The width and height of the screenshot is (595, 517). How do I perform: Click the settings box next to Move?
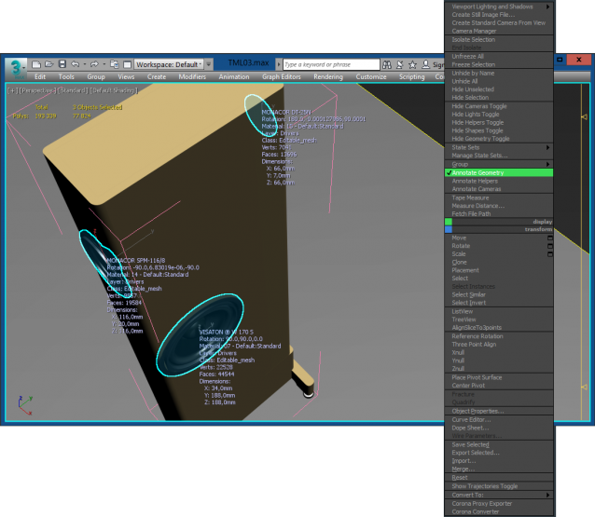550,238
